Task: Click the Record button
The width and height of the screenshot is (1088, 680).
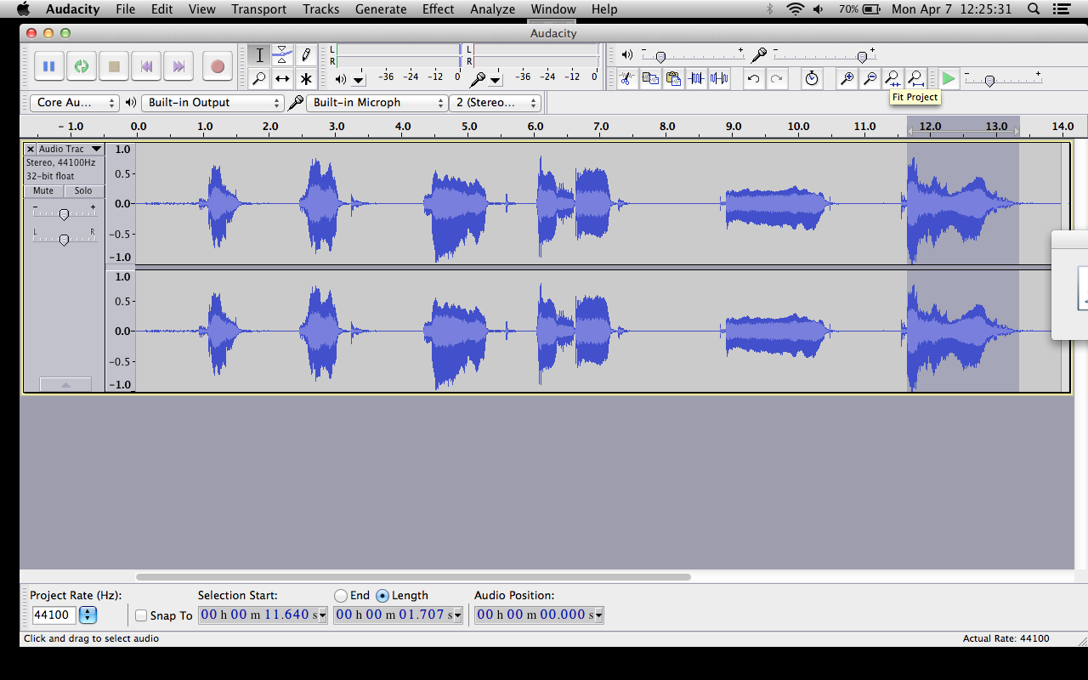Action: (217, 66)
